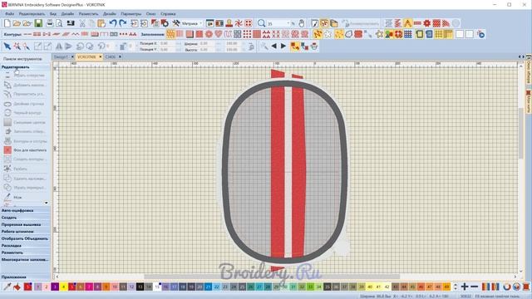Expand the Авто-оцифровка toolbox section
This screenshot has height=299, width=532.
coord(25,210)
